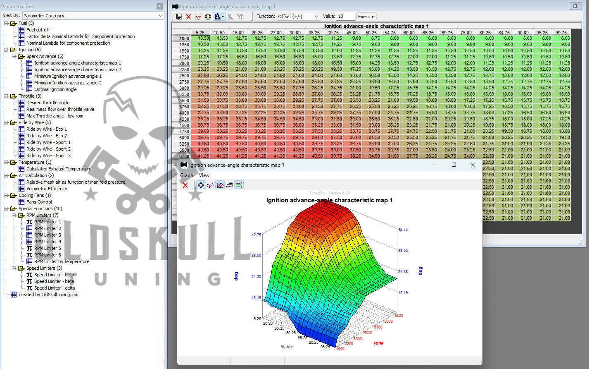Image resolution: width=589 pixels, height=369 pixels.
Task: Collapse the Ignition category
Action: coord(6,50)
